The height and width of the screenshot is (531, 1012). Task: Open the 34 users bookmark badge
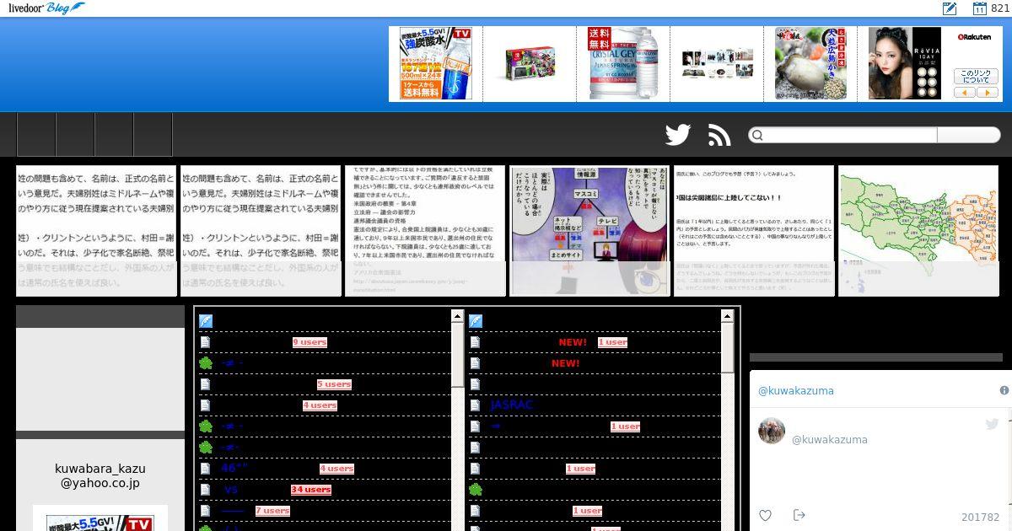311,490
